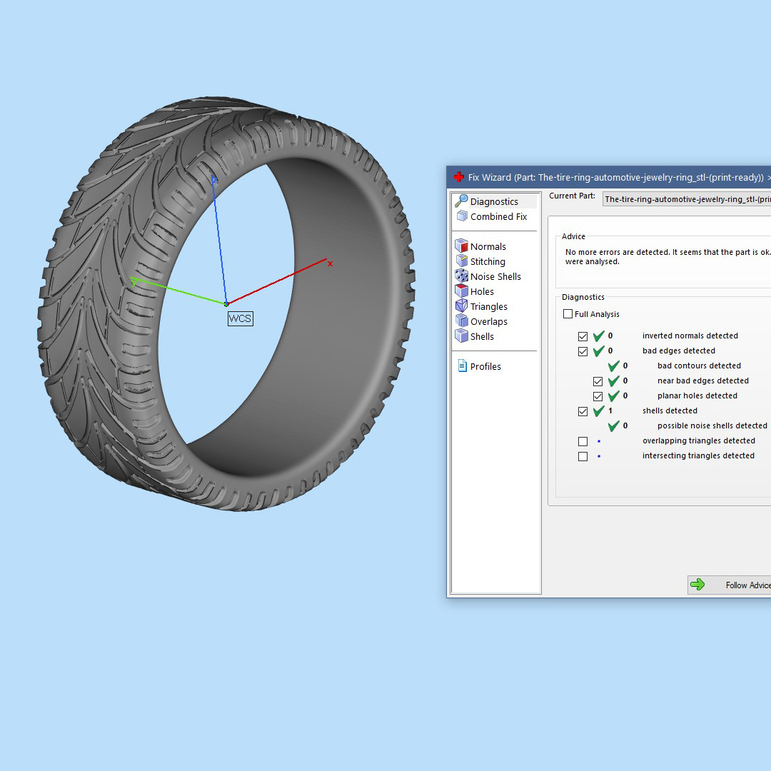Select the Triangles fix page

tap(489, 306)
